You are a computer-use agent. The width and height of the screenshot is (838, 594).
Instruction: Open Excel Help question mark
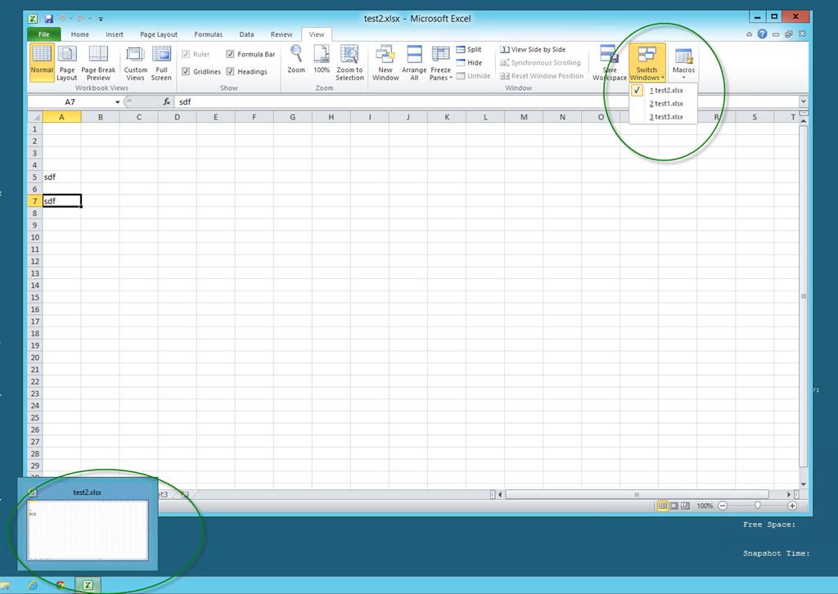(762, 34)
